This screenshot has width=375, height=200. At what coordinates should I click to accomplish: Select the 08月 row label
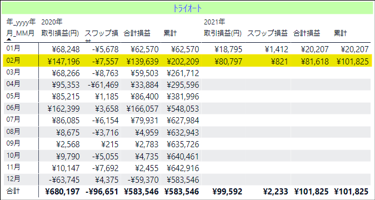pyautogui.click(x=13, y=131)
